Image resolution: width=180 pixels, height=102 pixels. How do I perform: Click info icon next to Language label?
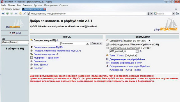coord(121,41)
